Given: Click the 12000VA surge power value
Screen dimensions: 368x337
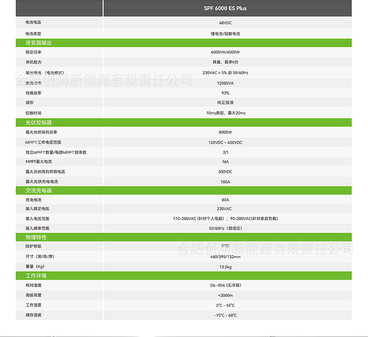Looking at the screenshot, I should tap(225, 83).
